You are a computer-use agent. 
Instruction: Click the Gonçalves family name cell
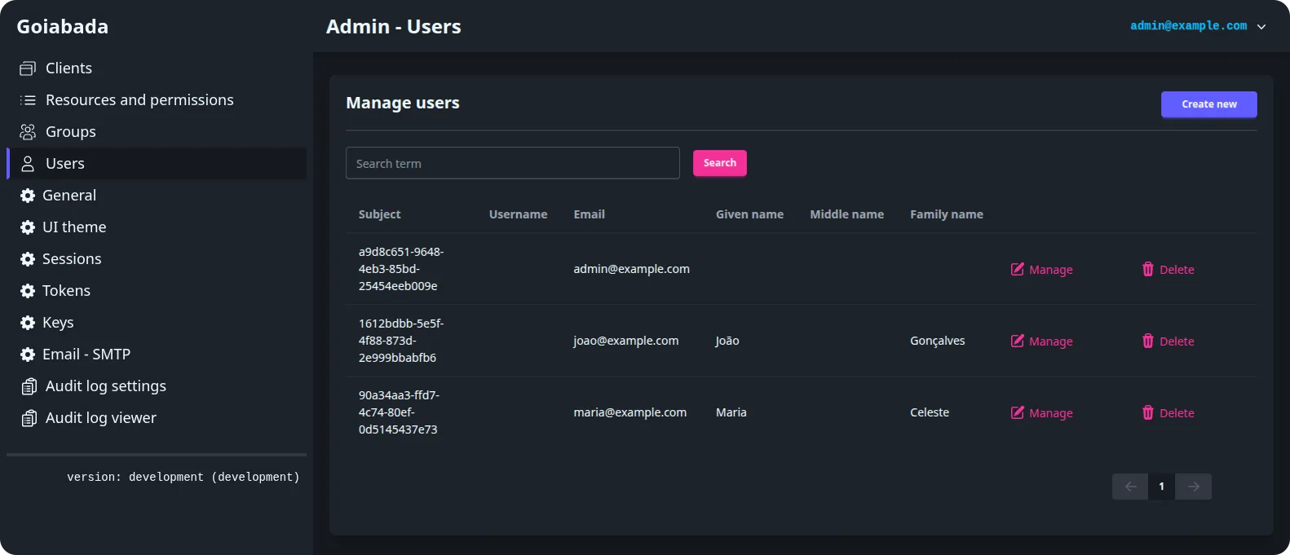[x=938, y=341]
